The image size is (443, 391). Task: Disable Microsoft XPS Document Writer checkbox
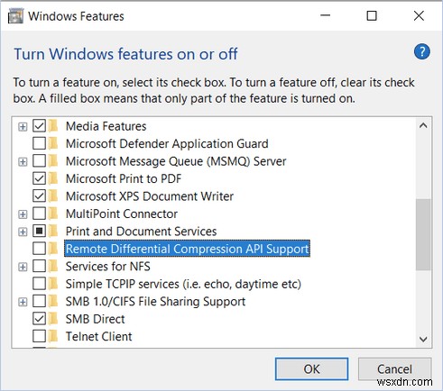click(39, 196)
